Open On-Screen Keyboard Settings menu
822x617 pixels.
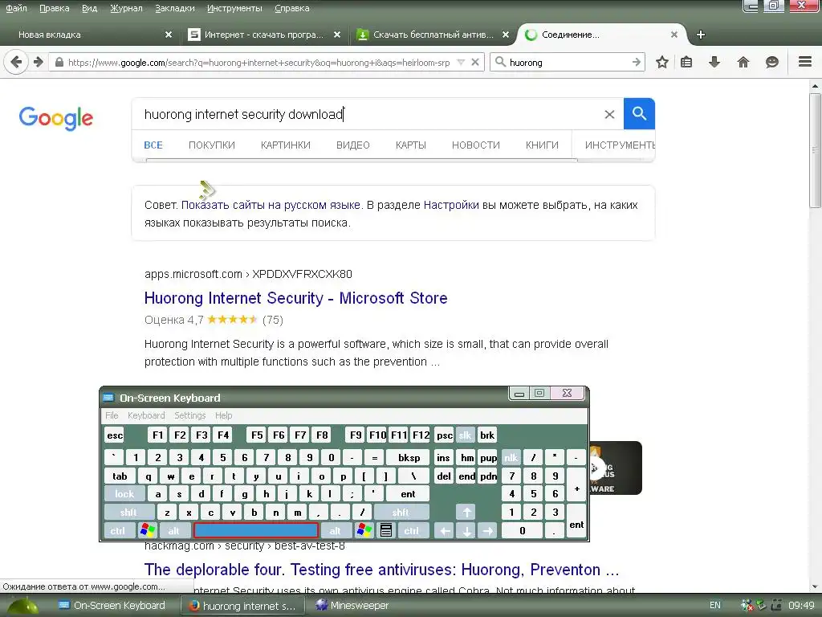(x=189, y=415)
